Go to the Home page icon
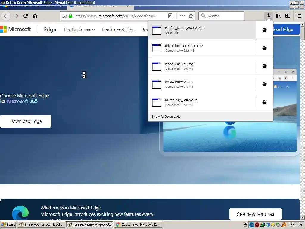This screenshot has height=229, width=305. (x=35, y=16)
